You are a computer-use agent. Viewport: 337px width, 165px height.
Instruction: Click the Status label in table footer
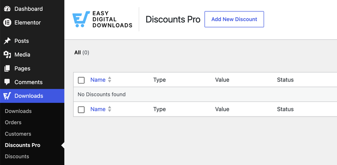pos(285,109)
